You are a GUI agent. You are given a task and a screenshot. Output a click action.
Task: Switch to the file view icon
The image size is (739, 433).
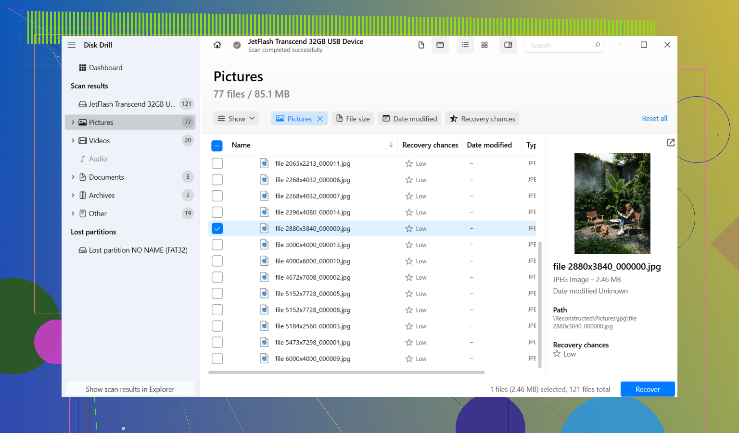click(421, 45)
